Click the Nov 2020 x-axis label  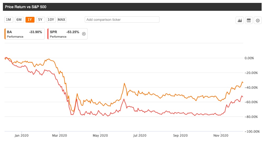pyautogui.click(x=221, y=136)
